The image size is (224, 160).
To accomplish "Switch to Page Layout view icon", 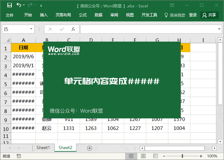I will 143,156.
